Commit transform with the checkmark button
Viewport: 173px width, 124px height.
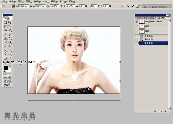pos(133,6)
